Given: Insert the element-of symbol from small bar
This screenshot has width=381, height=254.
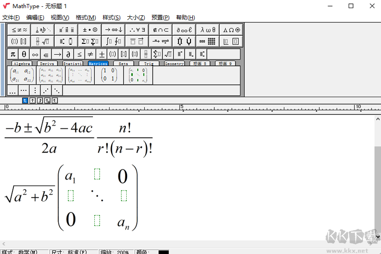Looking at the screenshot, I should 46,54.
